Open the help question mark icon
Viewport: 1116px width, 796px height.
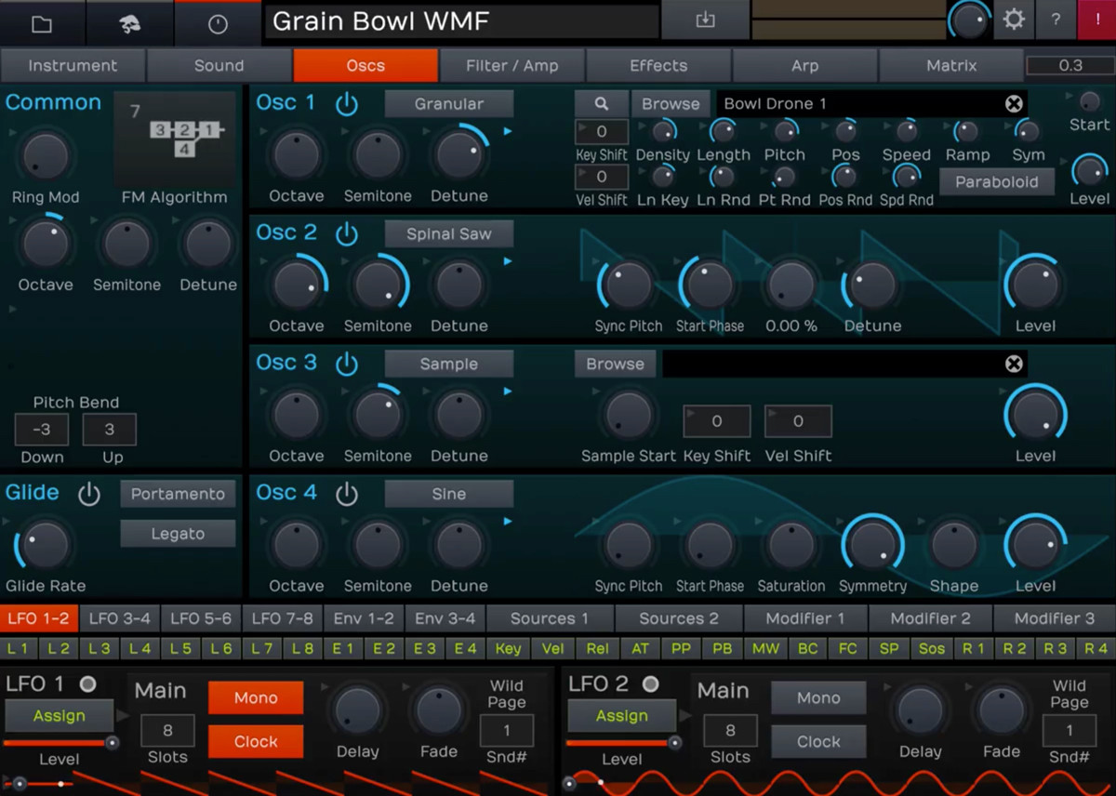(x=1056, y=20)
